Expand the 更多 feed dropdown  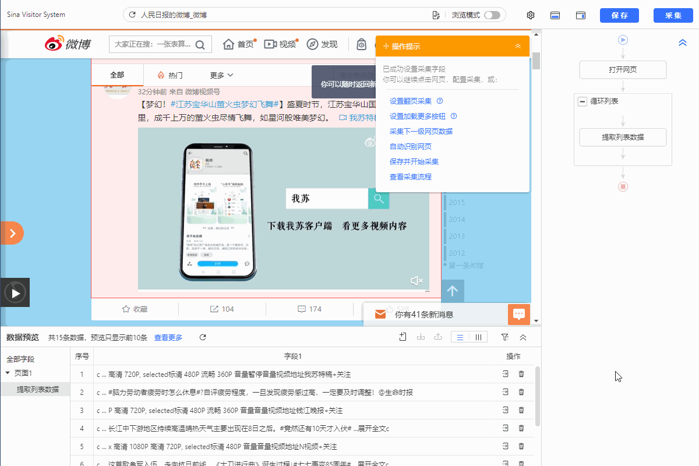coord(222,75)
